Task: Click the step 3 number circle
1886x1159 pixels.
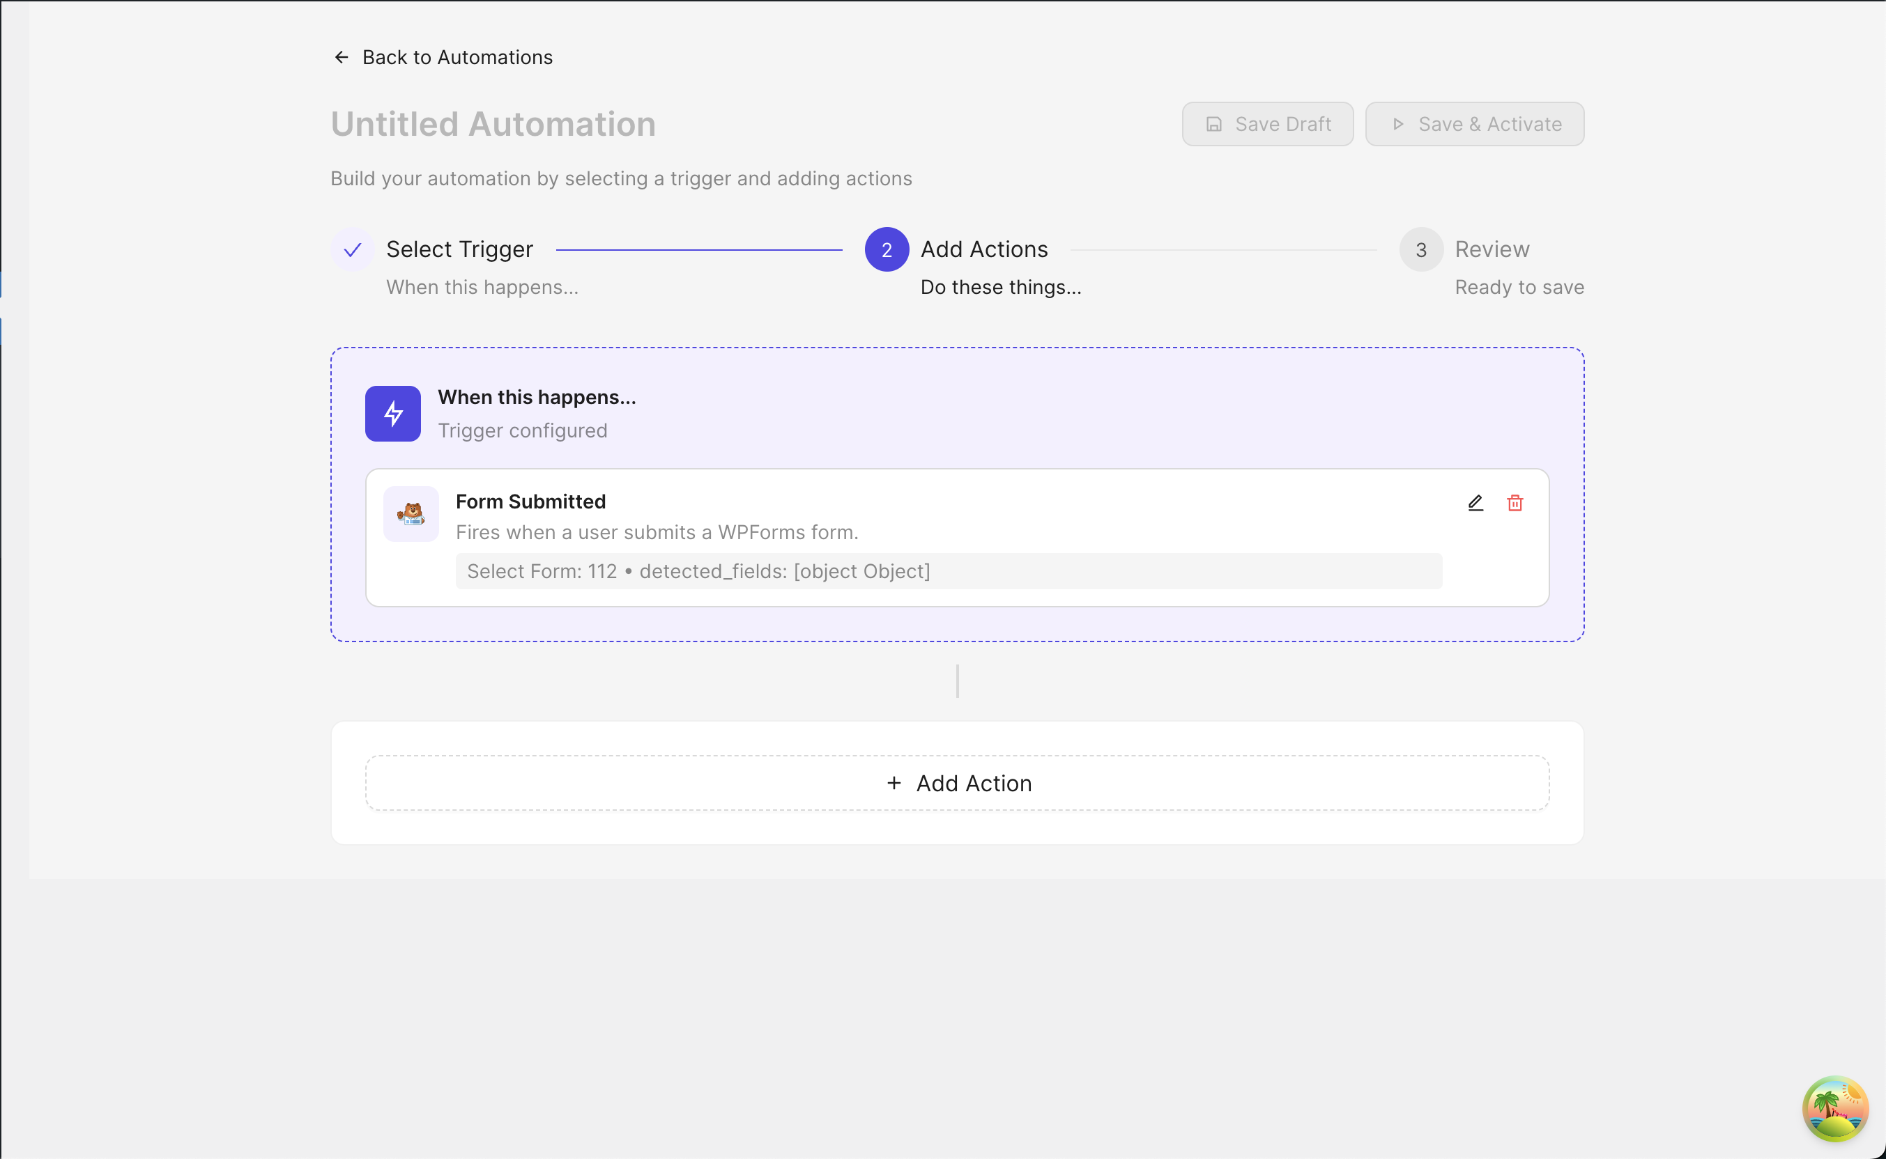Action: pyautogui.click(x=1421, y=250)
